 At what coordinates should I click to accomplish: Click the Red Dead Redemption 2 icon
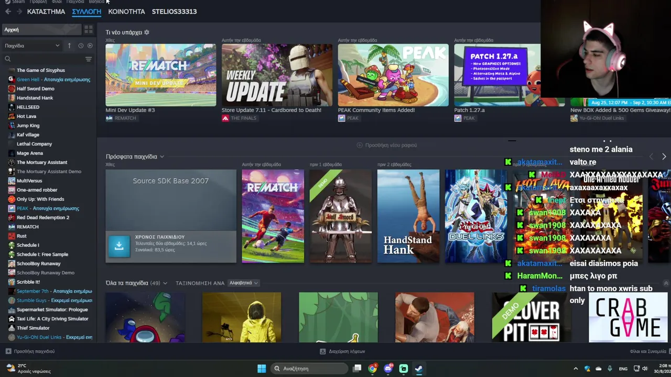(12, 217)
